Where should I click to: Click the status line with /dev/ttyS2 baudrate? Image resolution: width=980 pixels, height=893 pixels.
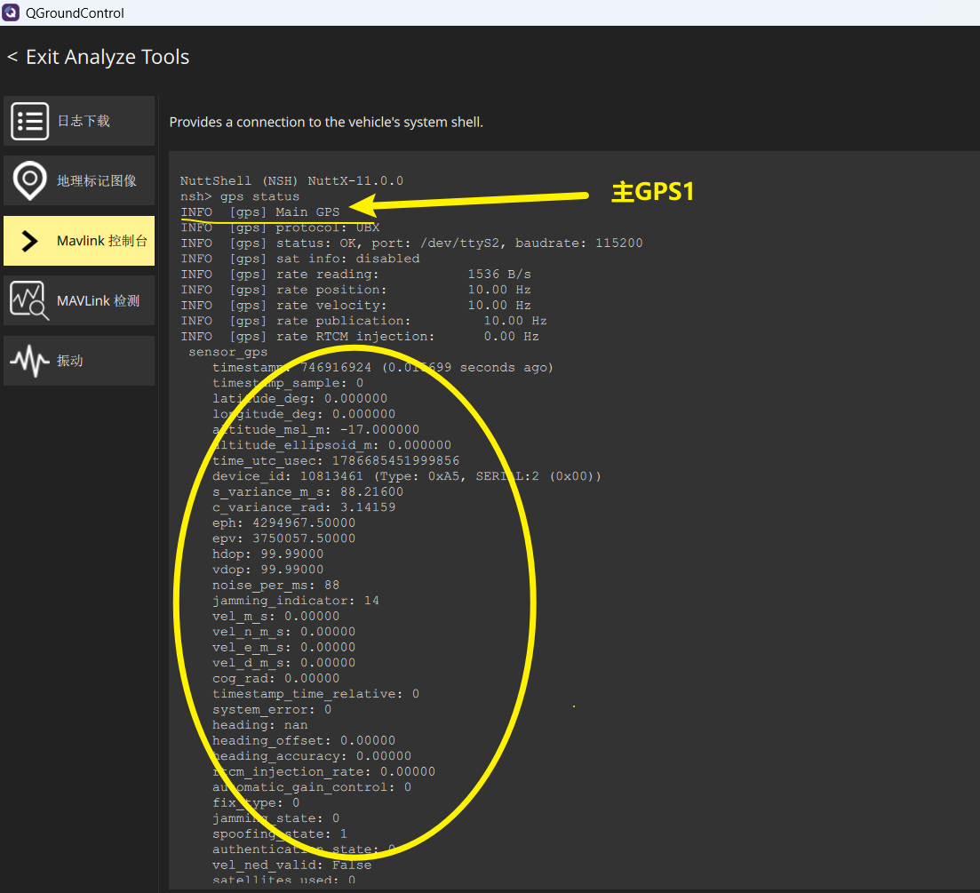[411, 243]
